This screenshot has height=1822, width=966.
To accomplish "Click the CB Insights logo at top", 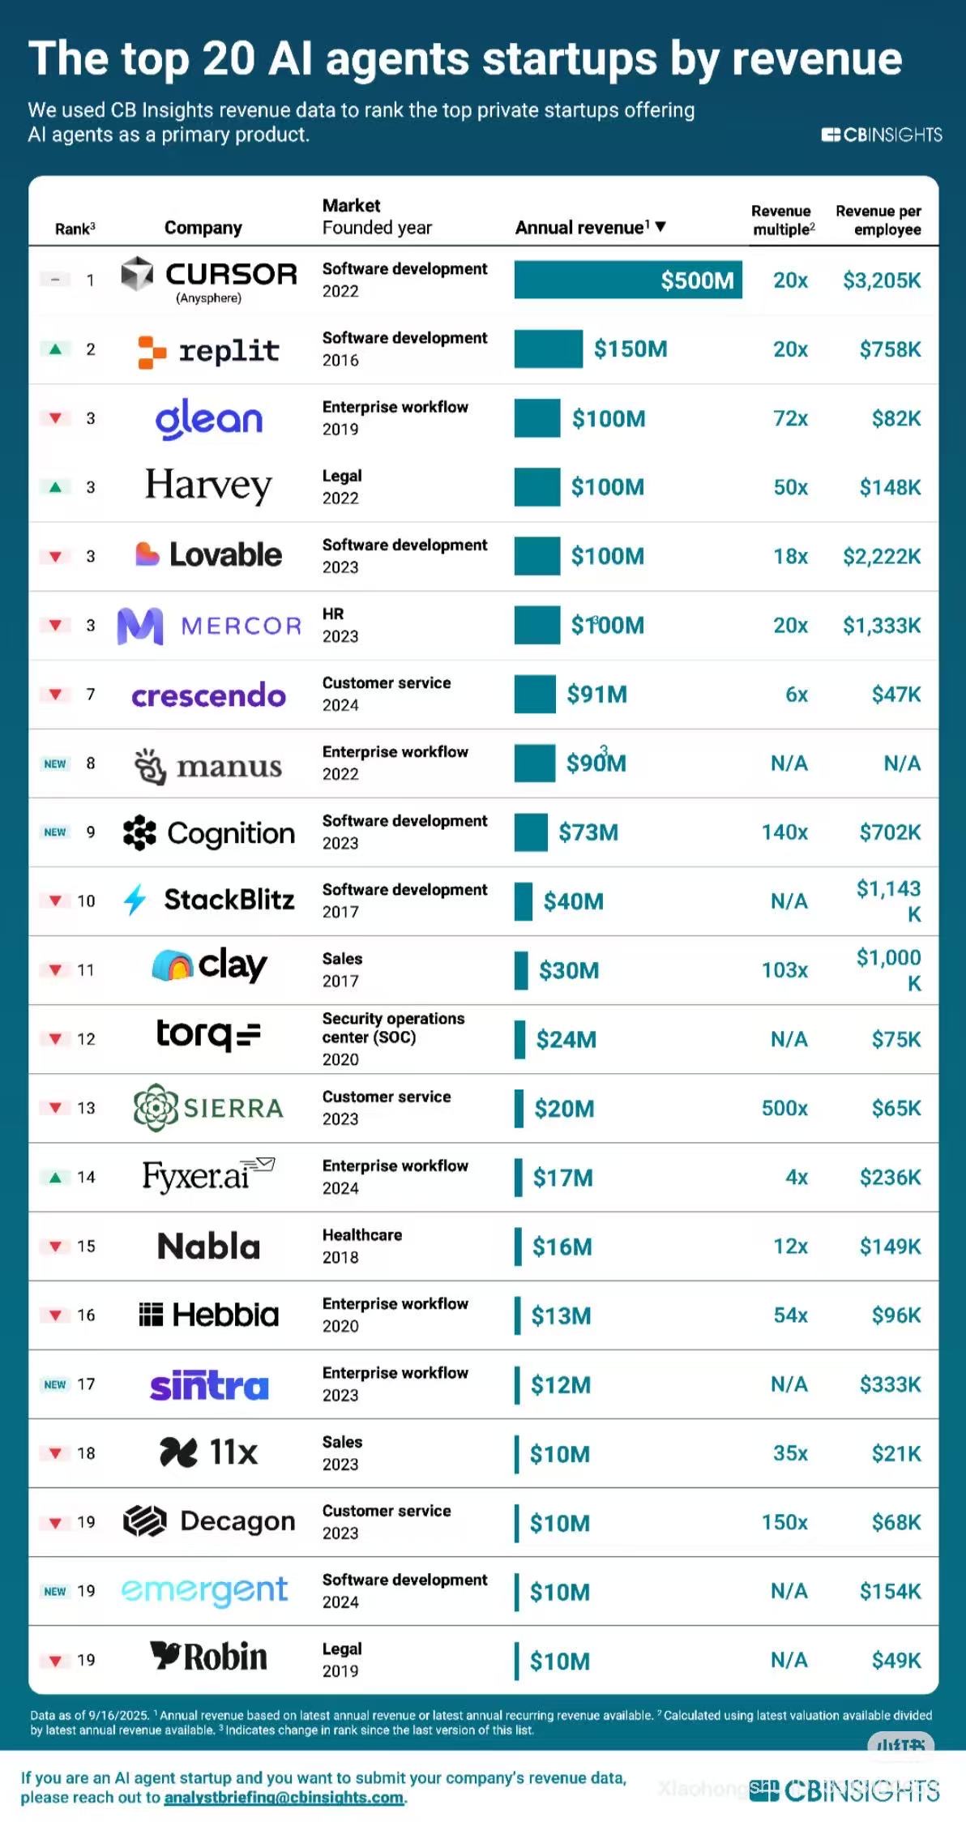I will [x=881, y=135].
